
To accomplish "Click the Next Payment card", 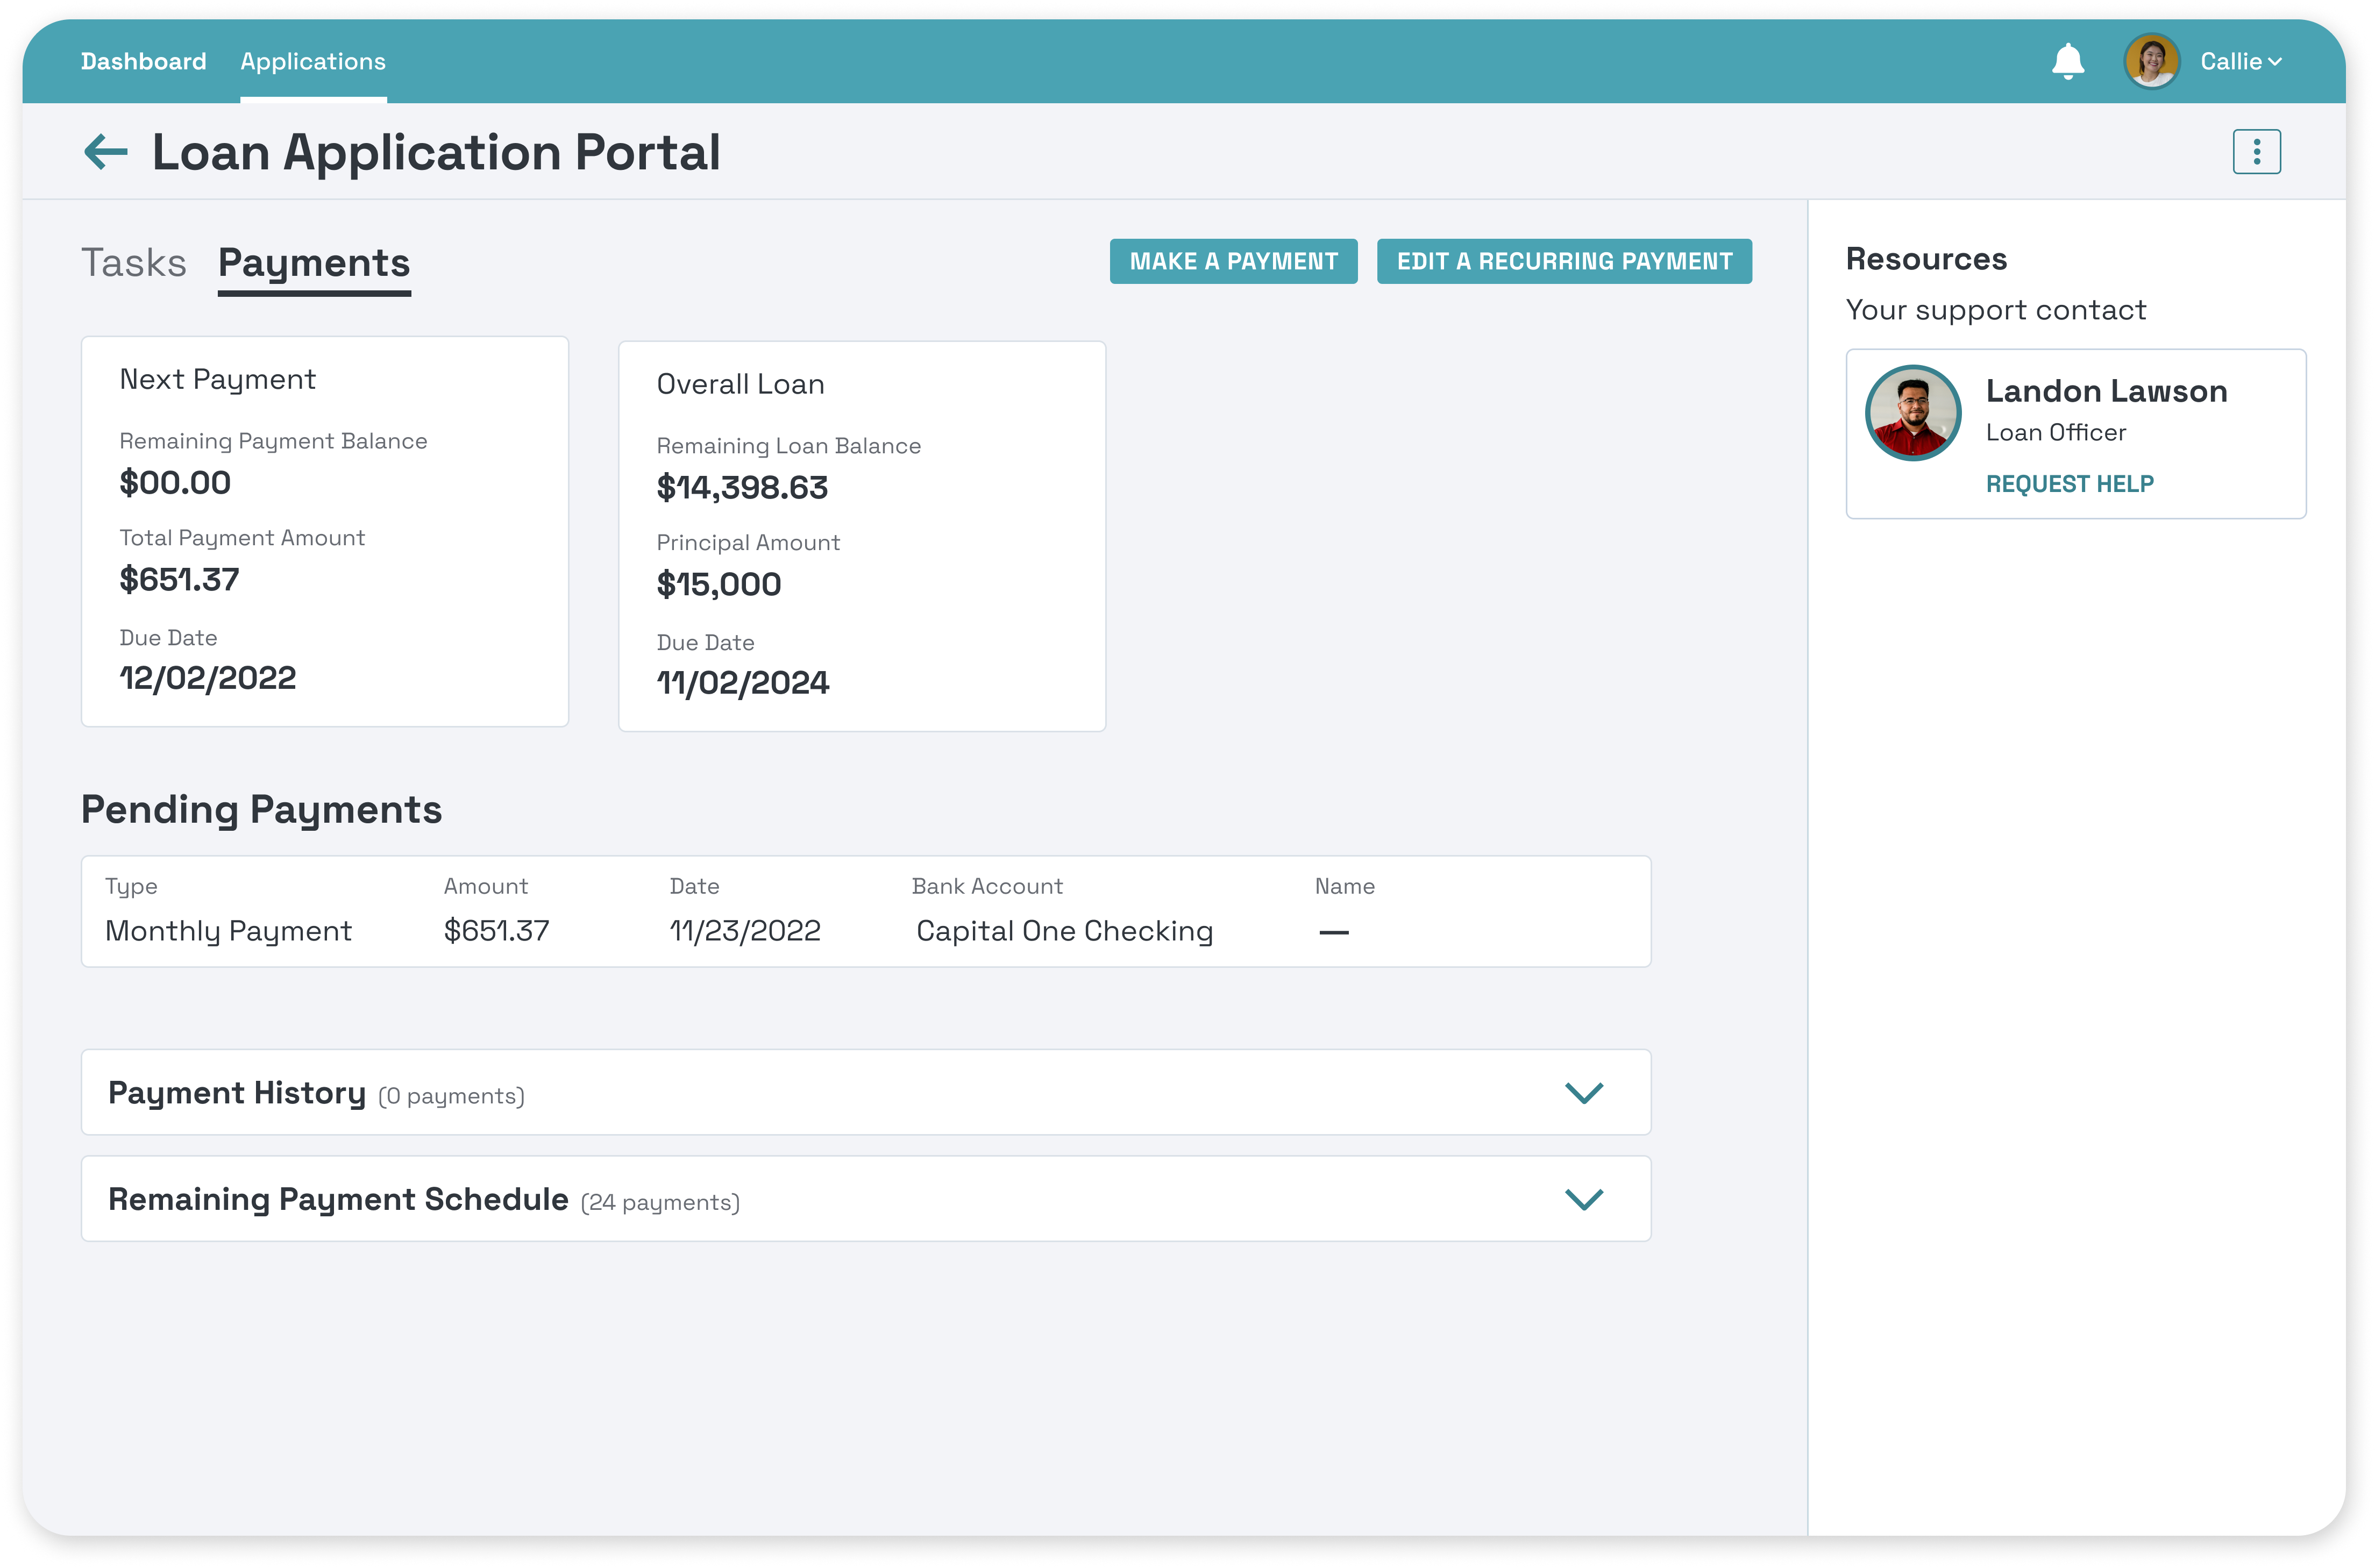I will coord(325,531).
